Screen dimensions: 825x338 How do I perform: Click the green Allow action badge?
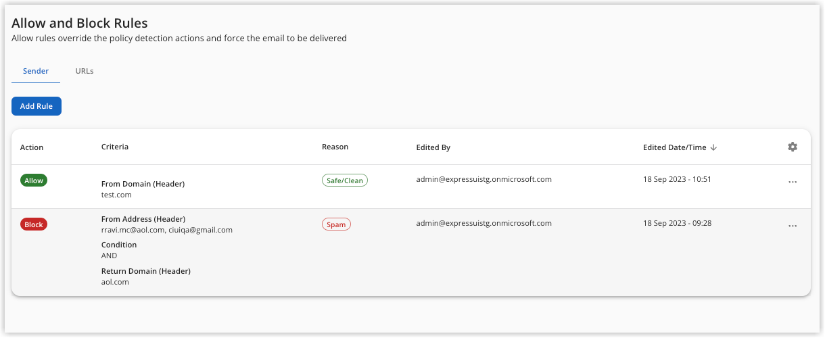point(34,180)
